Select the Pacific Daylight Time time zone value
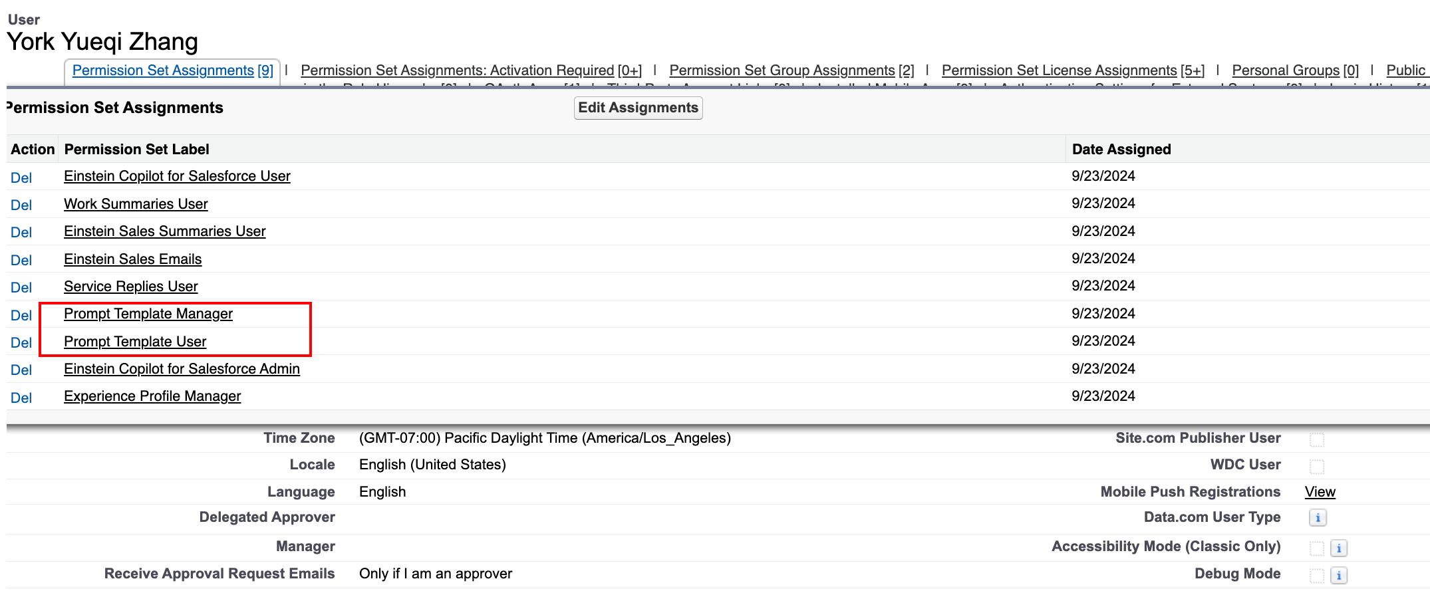This screenshot has width=1430, height=593. tap(545, 438)
